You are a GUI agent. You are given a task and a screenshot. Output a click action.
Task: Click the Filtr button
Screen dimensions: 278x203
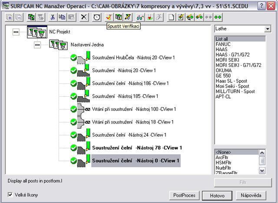point(243,183)
